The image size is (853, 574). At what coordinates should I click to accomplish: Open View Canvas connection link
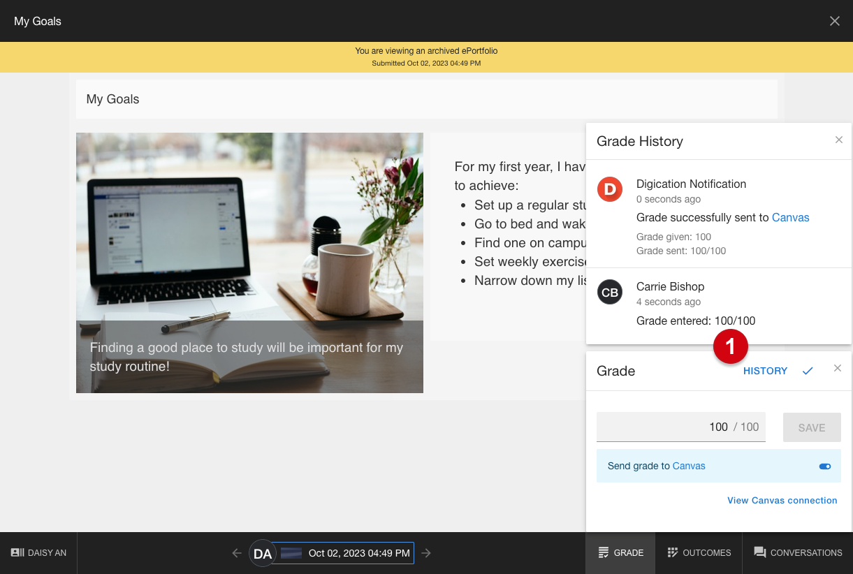pos(782,500)
